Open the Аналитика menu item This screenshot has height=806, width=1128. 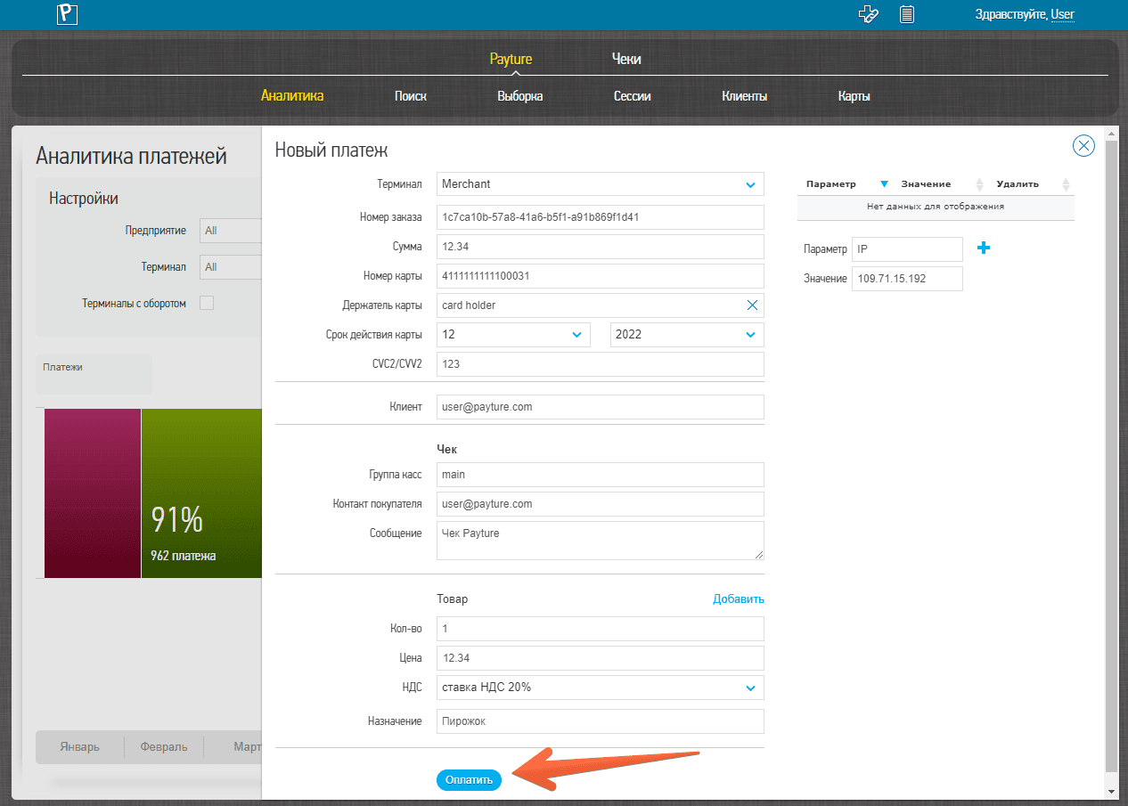click(292, 96)
